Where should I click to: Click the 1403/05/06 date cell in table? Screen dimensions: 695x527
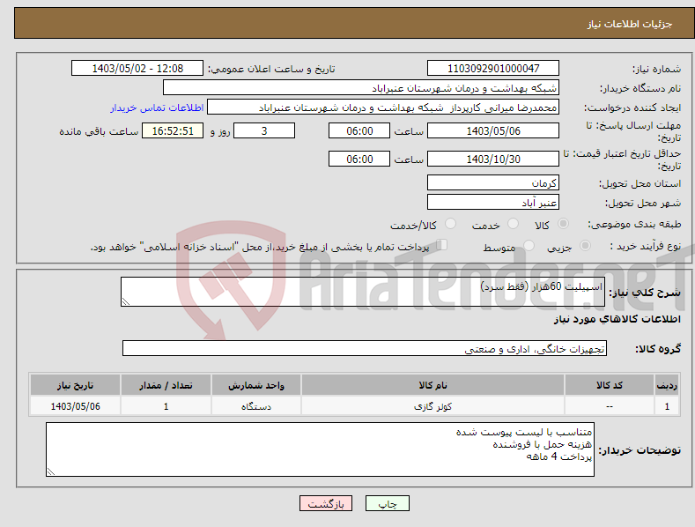tap(76, 406)
